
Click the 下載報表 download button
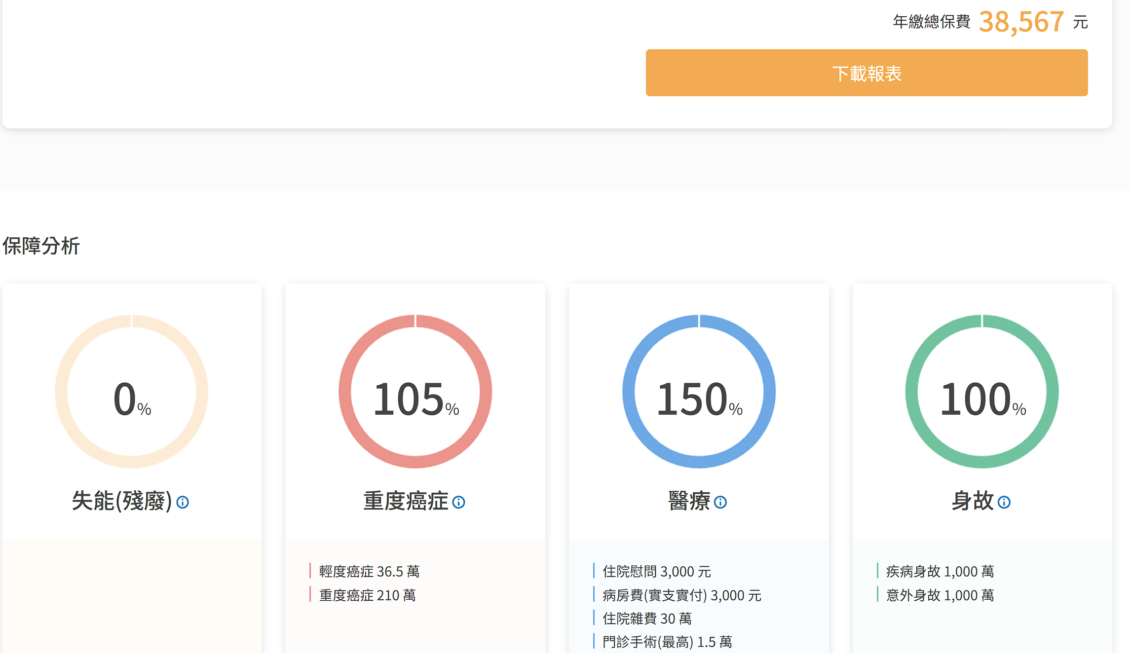point(867,73)
